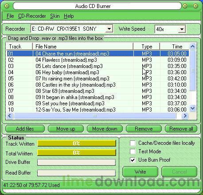The image size is (203, 195).
Task: Click the track list scroll up arrow
Action: [192, 47]
